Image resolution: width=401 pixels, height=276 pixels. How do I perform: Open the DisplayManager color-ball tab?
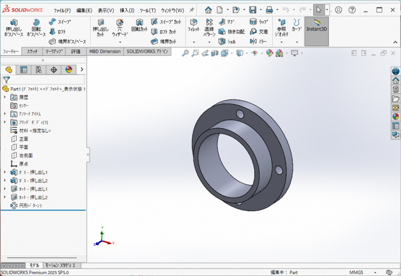pyautogui.click(x=68, y=70)
